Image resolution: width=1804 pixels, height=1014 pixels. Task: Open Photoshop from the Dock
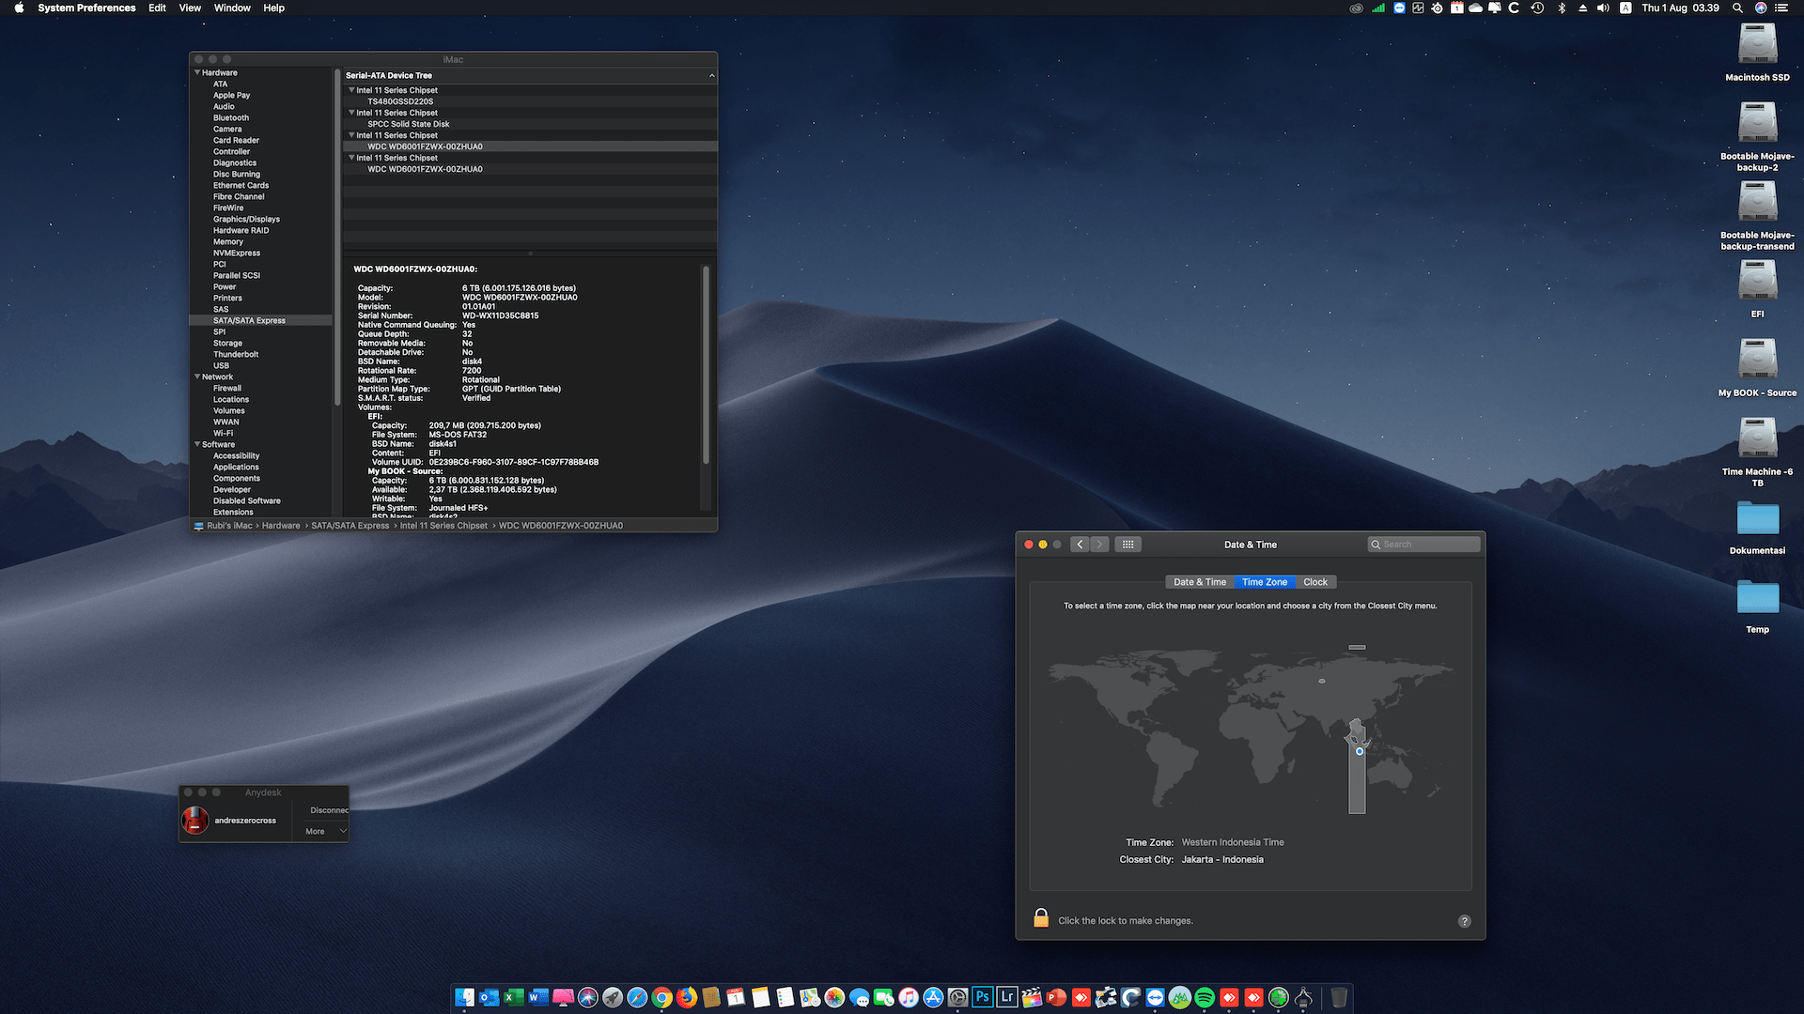(983, 997)
